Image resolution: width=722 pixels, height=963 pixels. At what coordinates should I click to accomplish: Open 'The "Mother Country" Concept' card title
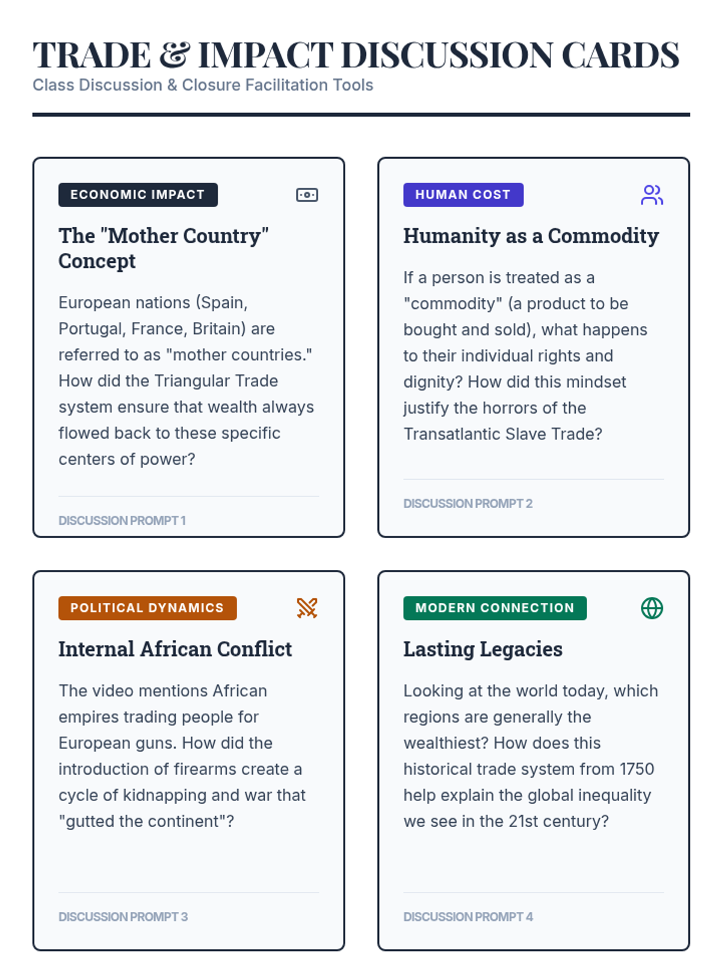163,248
